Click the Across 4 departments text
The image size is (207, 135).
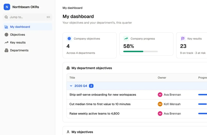[x=81, y=53]
